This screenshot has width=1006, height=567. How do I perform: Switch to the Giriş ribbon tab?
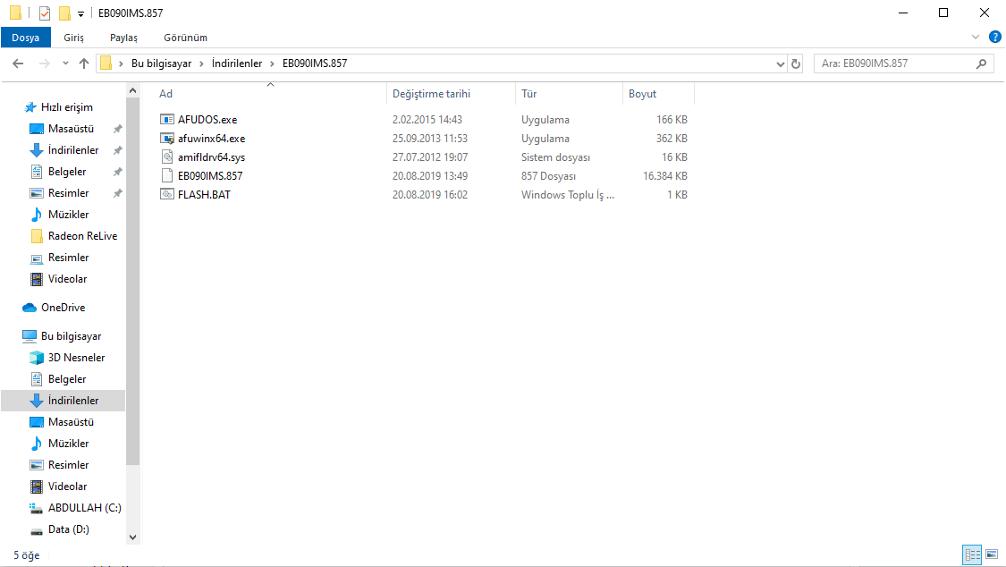[x=74, y=38]
